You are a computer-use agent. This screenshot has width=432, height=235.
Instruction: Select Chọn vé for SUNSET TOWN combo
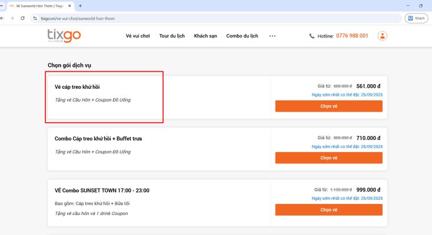tap(328, 210)
